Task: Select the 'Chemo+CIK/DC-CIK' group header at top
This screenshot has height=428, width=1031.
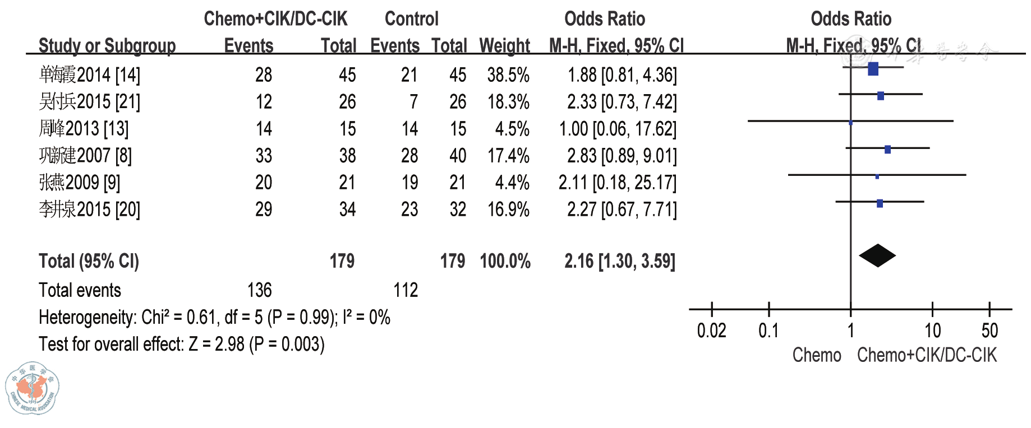Action: point(275,18)
